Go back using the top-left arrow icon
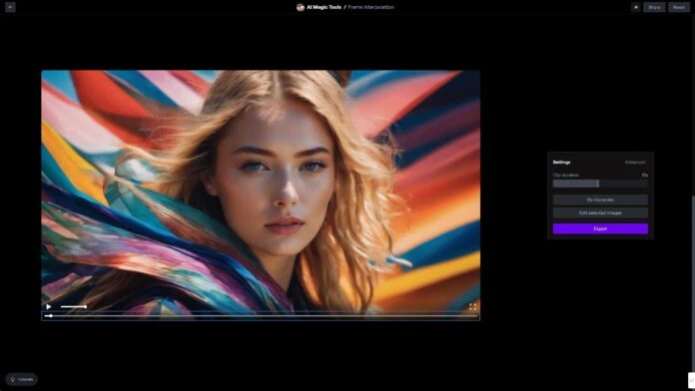The height and width of the screenshot is (391, 695). 10,7
